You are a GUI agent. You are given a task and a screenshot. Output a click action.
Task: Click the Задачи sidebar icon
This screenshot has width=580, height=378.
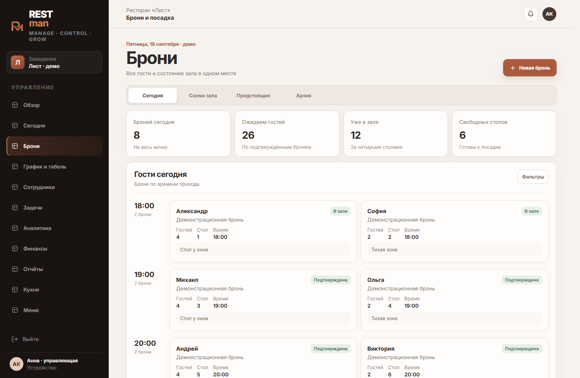[x=15, y=207]
